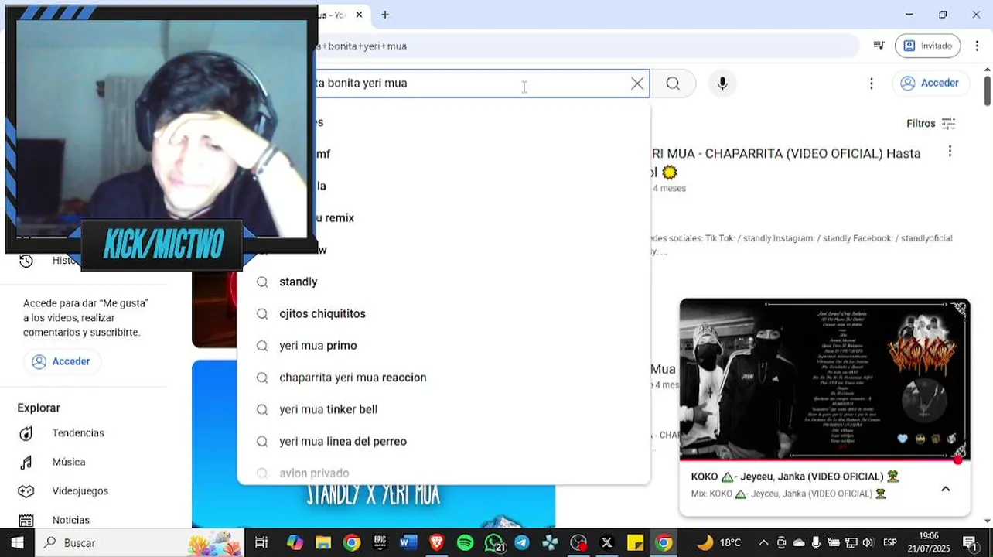Click the Noticias newspaper icon

pos(26,520)
